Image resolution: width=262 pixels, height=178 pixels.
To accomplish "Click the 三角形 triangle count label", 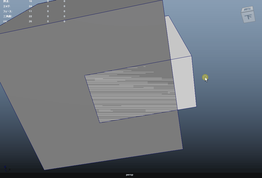I will [8, 16].
